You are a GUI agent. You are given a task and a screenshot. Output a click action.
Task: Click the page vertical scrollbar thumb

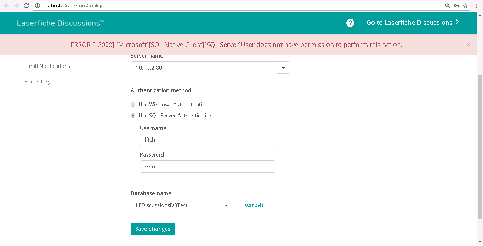click(x=480, y=147)
